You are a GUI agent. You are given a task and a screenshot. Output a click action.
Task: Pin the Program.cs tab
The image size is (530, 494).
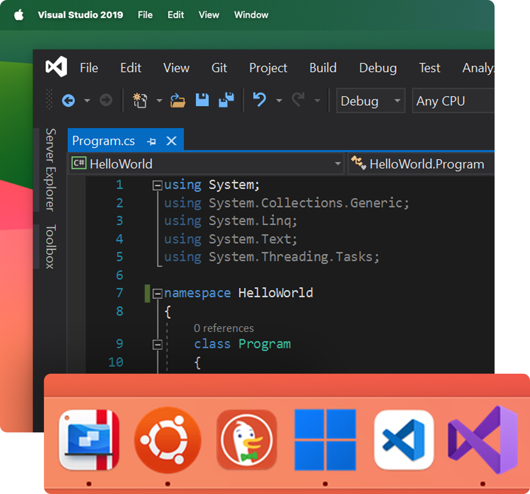point(152,141)
